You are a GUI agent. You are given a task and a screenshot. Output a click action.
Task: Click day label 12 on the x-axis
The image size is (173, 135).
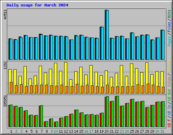tap(66, 131)
